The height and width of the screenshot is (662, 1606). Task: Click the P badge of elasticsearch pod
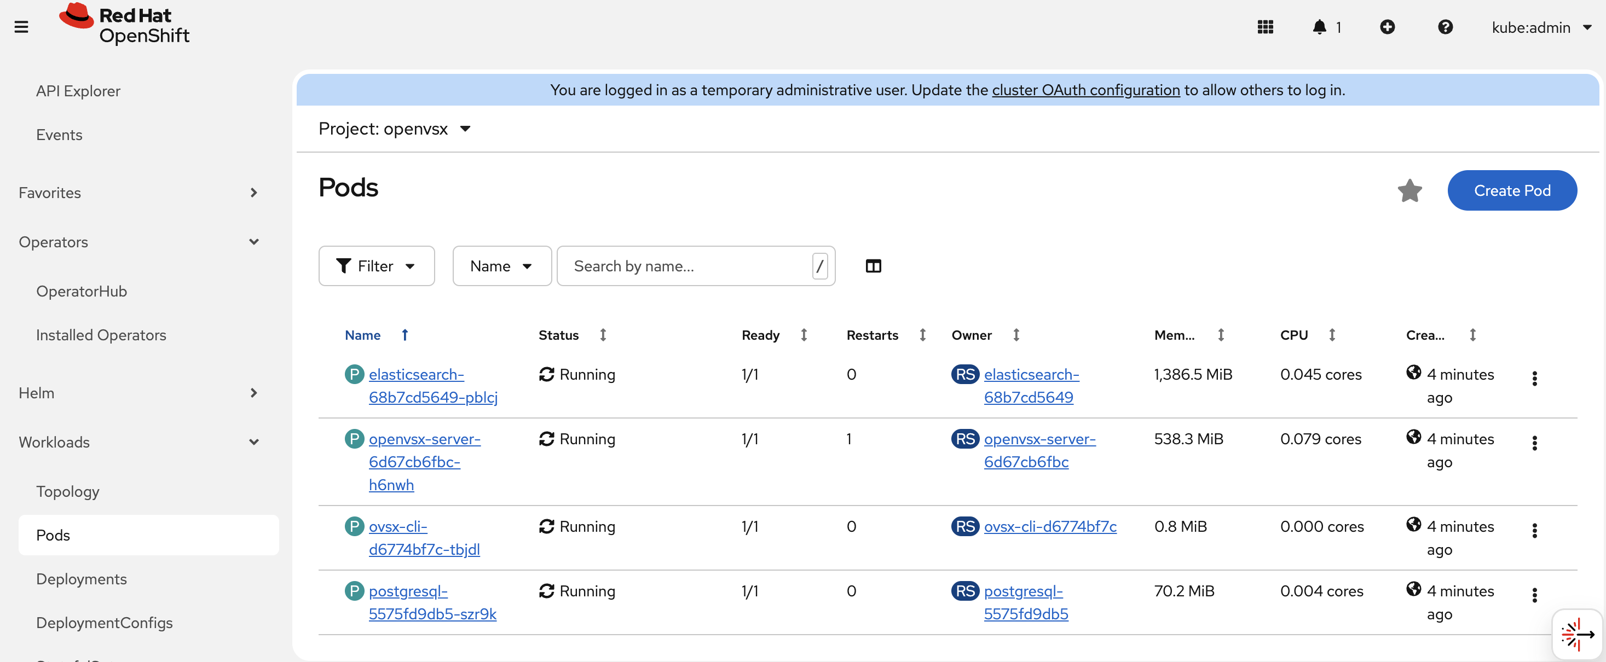pos(354,375)
